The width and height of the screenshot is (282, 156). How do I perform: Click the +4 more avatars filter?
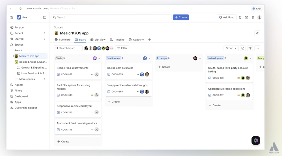(x=112, y=48)
